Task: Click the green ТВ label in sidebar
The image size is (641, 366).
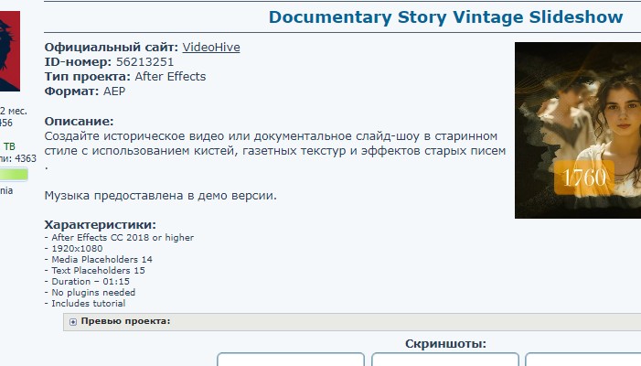Action: click(x=9, y=146)
